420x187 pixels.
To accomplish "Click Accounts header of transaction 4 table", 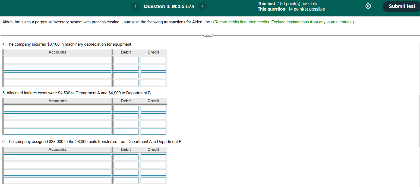I will click(57, 52).
